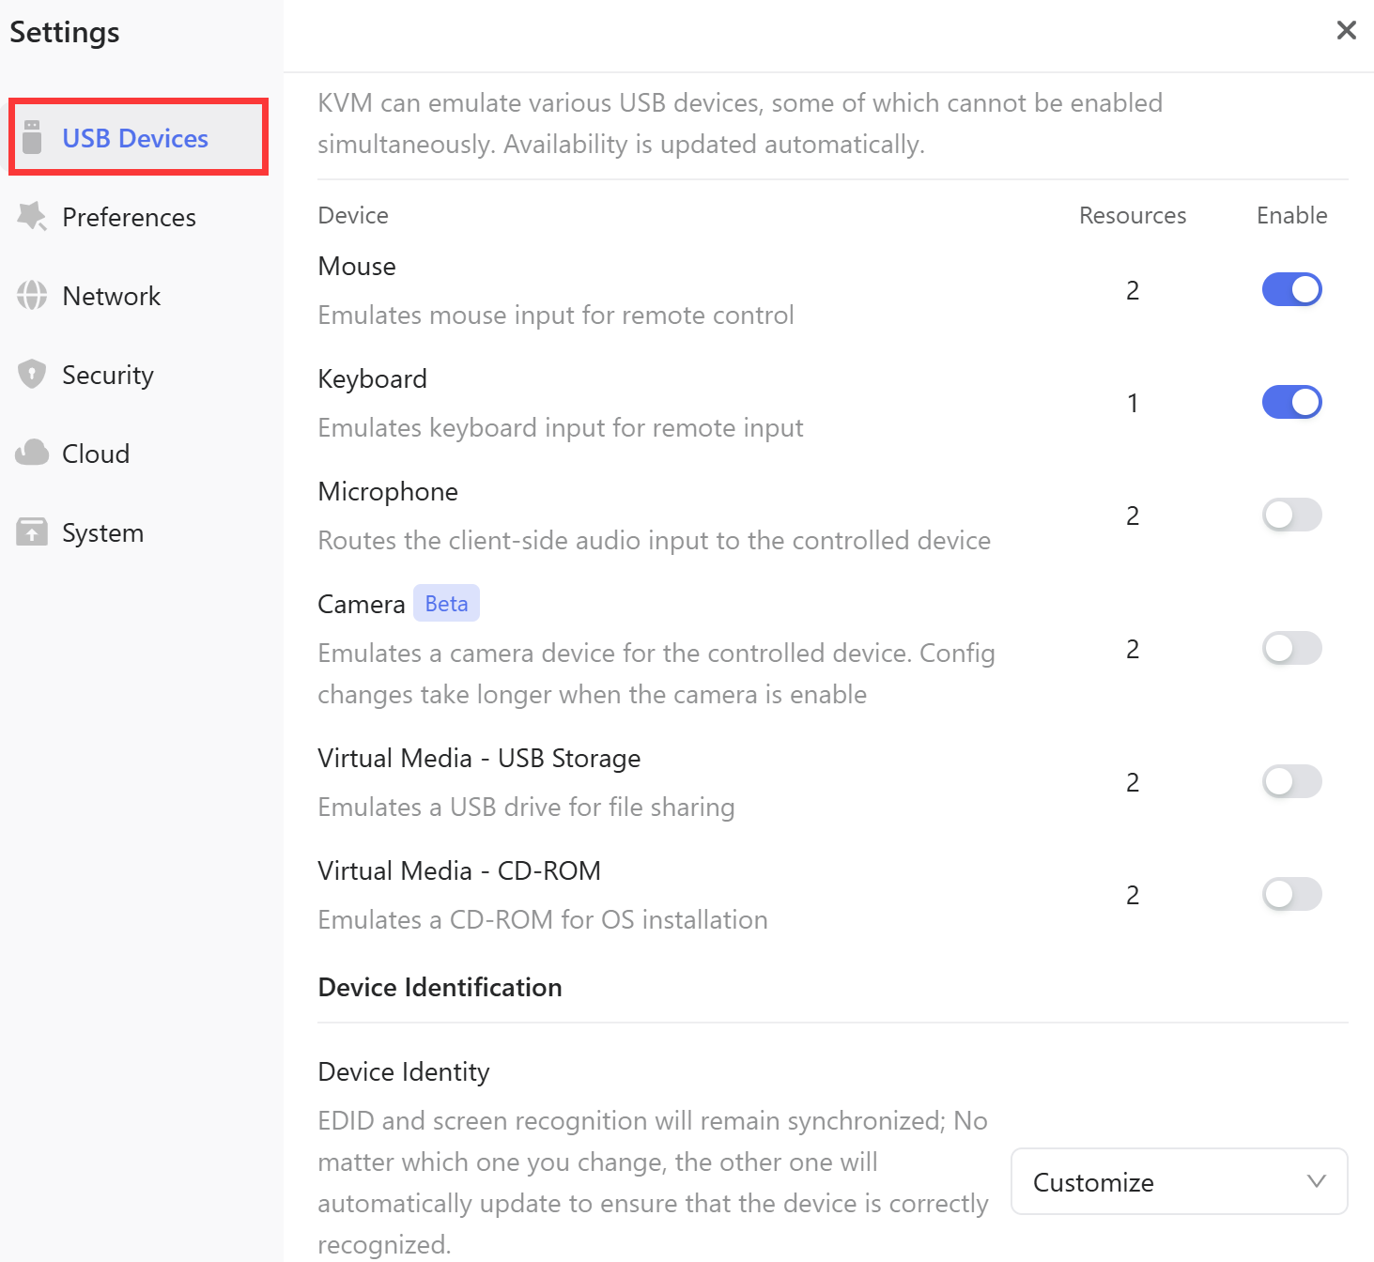
Task: Click the Network globe icon
Action: click(32, 295)
